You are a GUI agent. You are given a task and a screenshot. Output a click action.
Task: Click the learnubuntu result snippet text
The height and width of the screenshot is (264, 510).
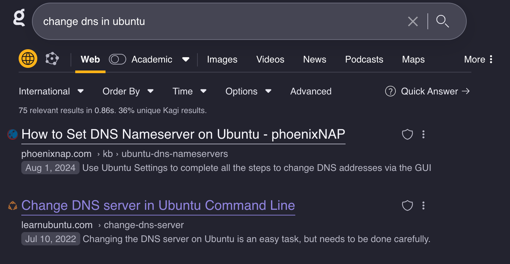(x=256, y=239)
